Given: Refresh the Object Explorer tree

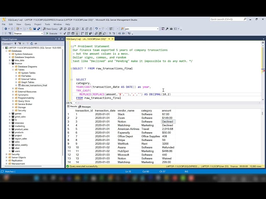Looking at the screenshot, I should point(32,44).
